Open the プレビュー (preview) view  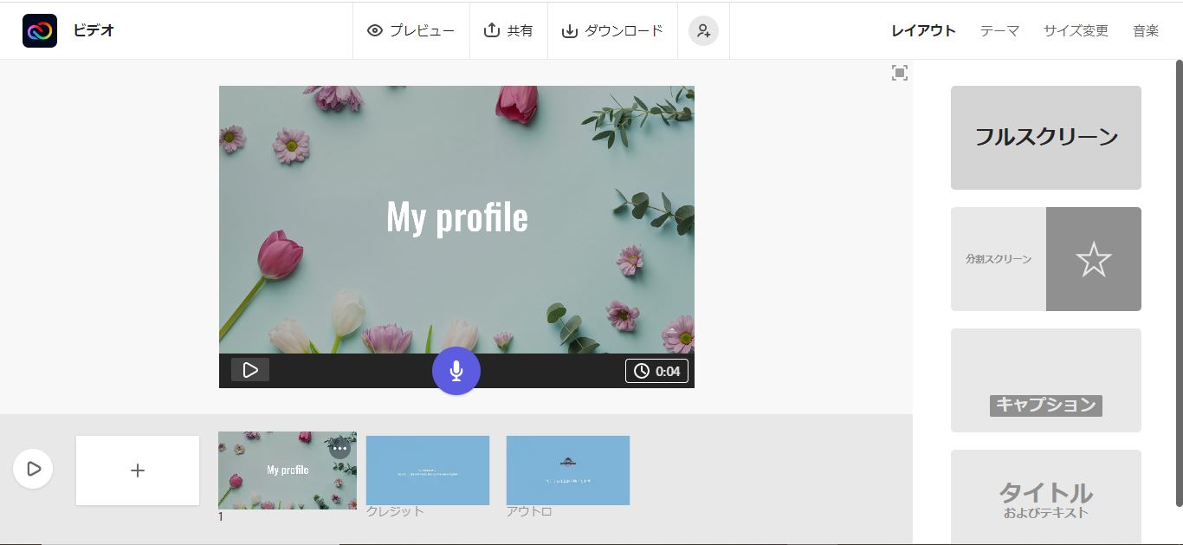[411, 30]
